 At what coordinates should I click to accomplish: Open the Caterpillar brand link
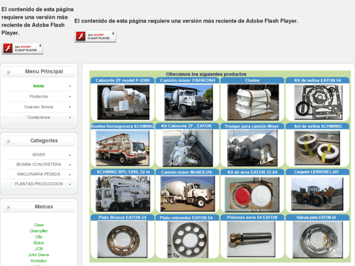[x=39, y=231]
